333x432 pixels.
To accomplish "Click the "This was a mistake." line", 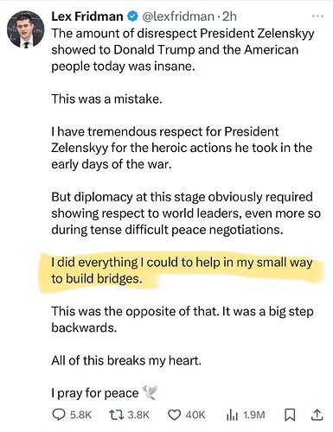I will pos(106,99).
